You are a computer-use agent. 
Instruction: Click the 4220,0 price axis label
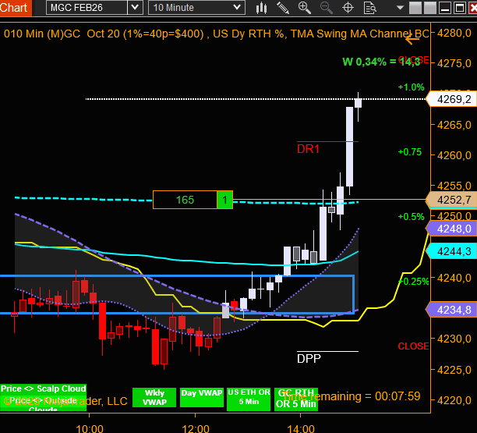pos(454,400)
